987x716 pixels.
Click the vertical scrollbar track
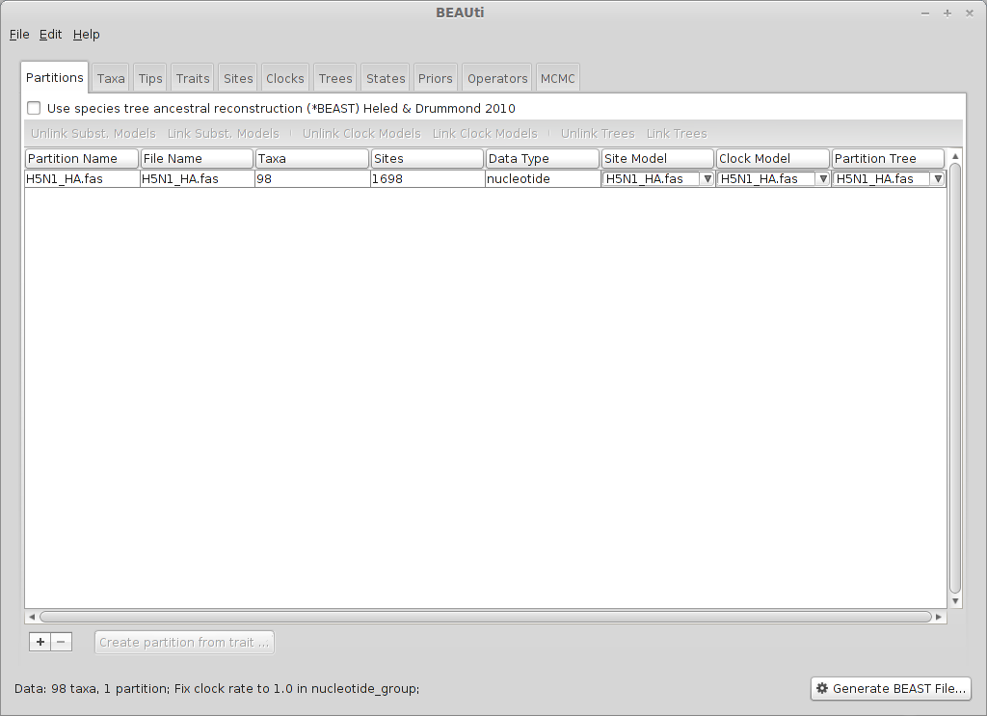(x=955, y=378)
